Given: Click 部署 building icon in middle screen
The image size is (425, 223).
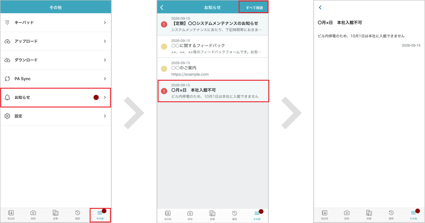Looking at the screenshot, I should point(212,213).
